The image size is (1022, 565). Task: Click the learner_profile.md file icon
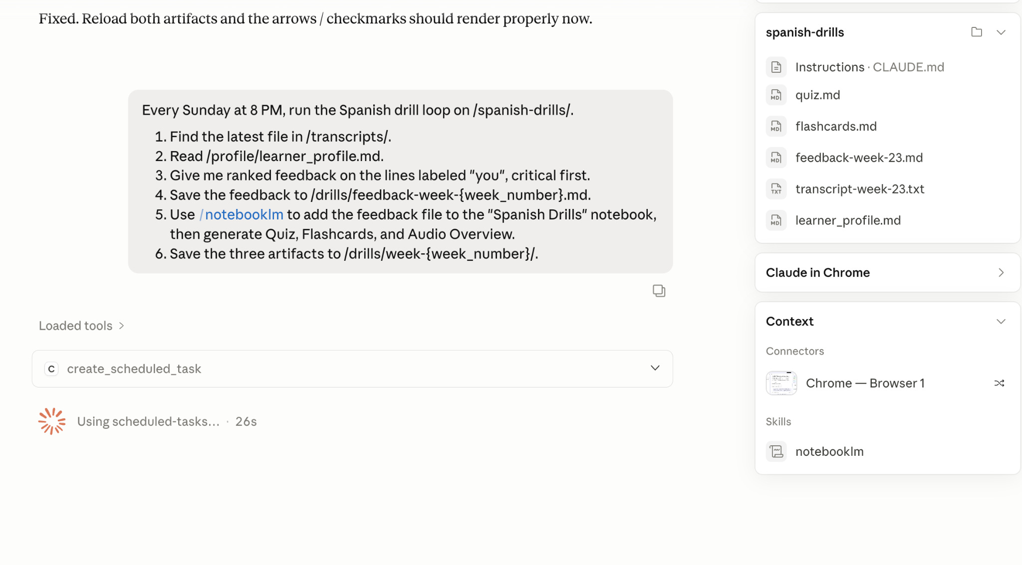[776, 220]
